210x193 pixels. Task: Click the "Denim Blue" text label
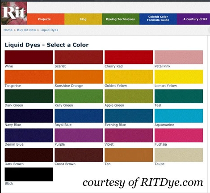point(14,144)
